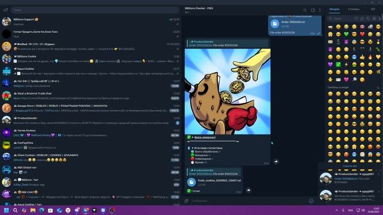The image size is (383, 215).
Task: Insert the red heart emoji
Action: click(x=362, y=34)
